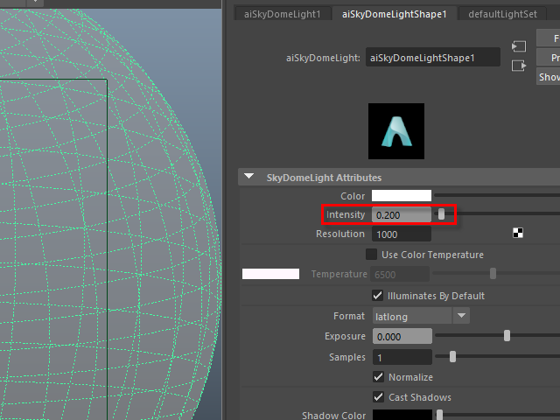Click the Samples value field
This screenshot has width=560, height=420.
tap(402, 357)
